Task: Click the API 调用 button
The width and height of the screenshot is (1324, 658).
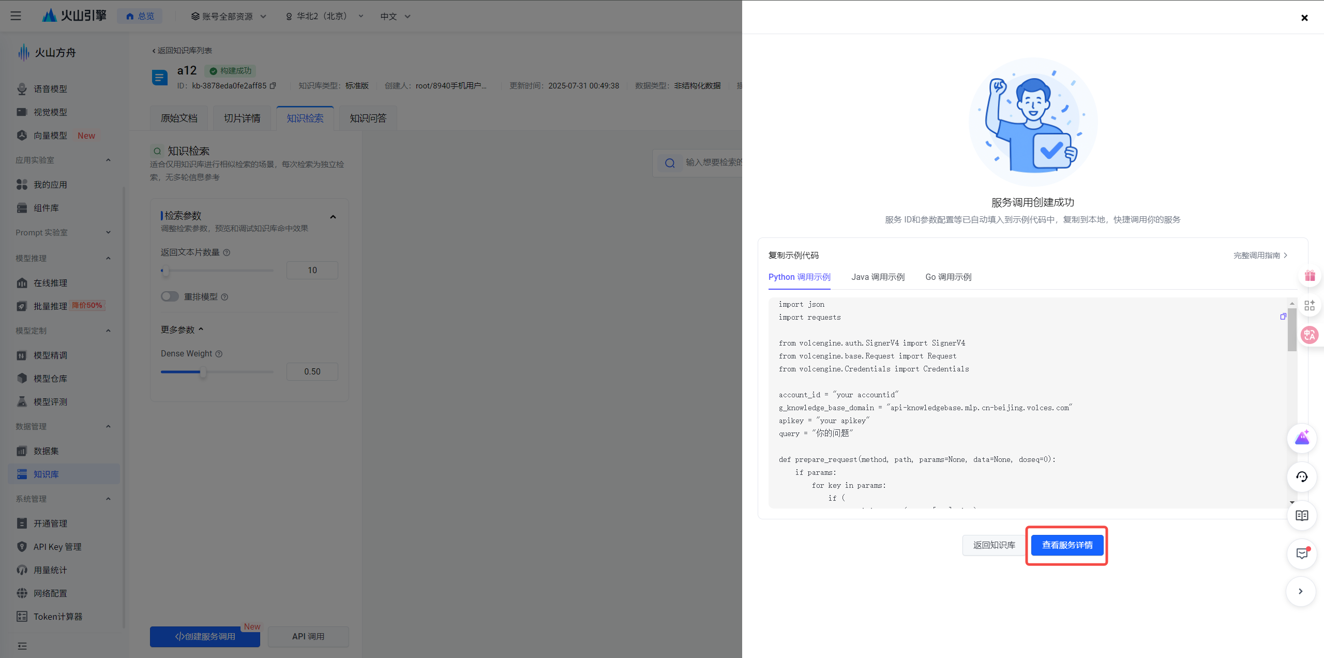Action: pos(308,637)
